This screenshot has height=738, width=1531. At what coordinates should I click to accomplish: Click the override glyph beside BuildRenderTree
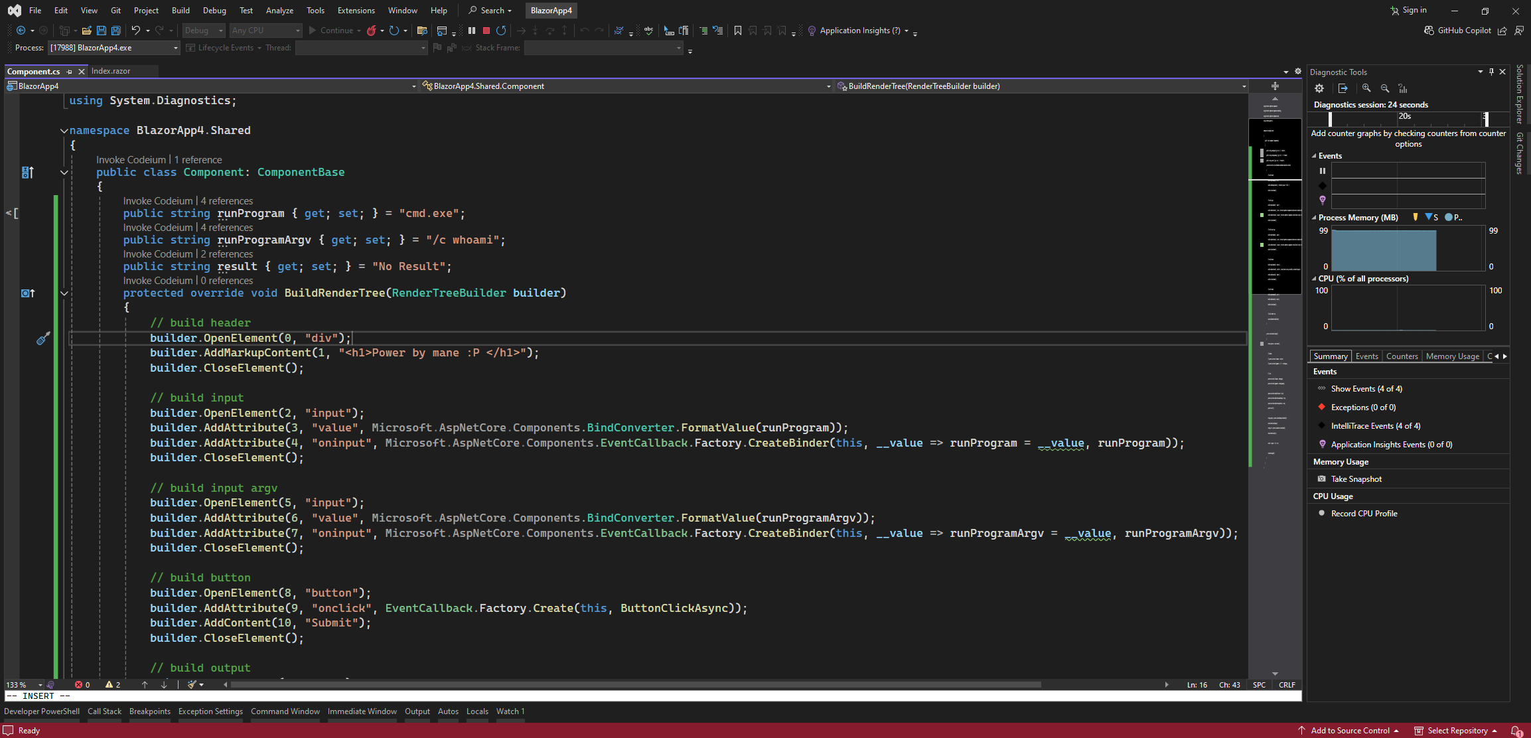coord(28,293)
